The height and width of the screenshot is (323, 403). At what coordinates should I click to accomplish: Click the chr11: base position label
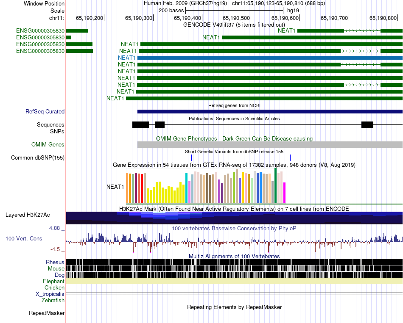pyautogui.click(x=57, y=18)
